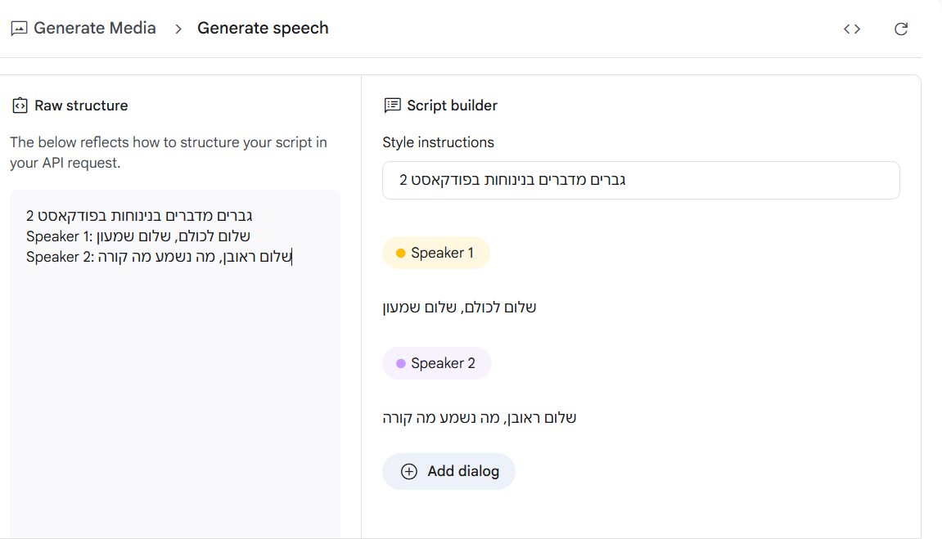Click the purple dot on the Speaker 2 chip
Image resolution: width=942 pixels, height=539 pixels.
point(399,362)
